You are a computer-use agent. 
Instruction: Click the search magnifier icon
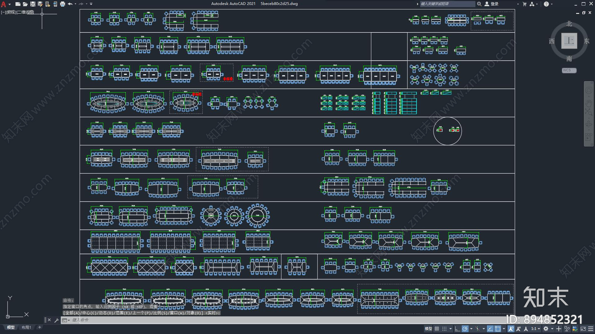pyautogui.click(x=479, y=4)
